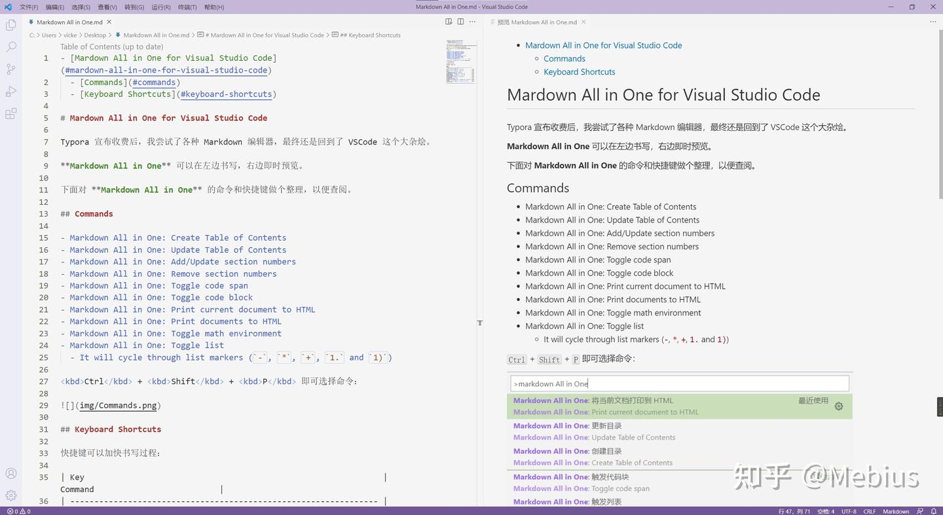Open the editor more actions menu
Image resolution: width=943 pixels, height=515 pixels.
[x=472, y=22]
